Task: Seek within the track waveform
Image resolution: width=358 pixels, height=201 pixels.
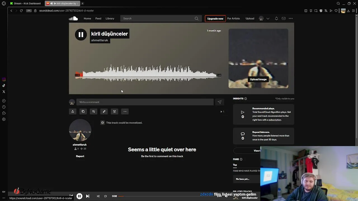Action: point(148,73)
